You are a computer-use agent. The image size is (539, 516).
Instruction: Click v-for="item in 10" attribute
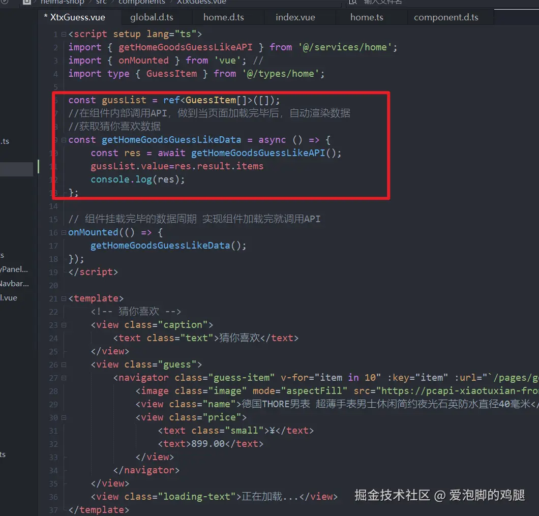(331, 378)
